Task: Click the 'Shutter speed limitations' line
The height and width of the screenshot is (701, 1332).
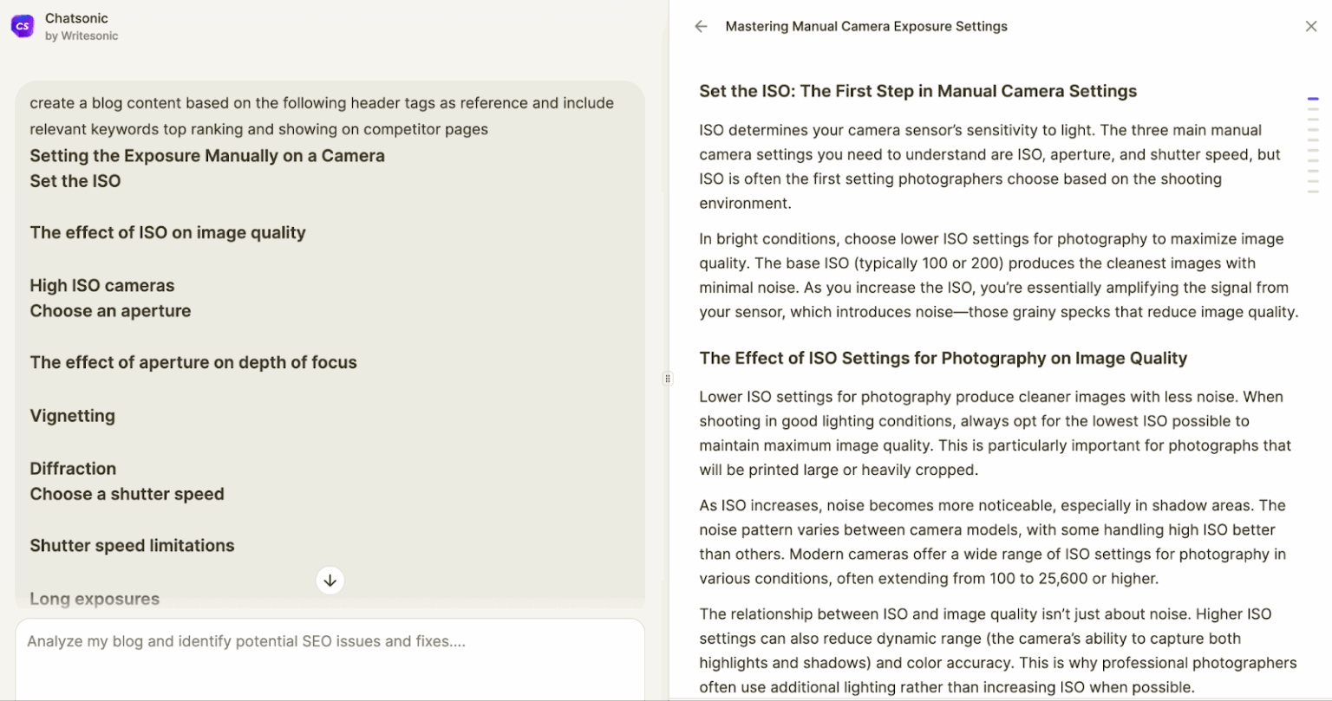Action: pyautogui.click(x=132, y=545)
